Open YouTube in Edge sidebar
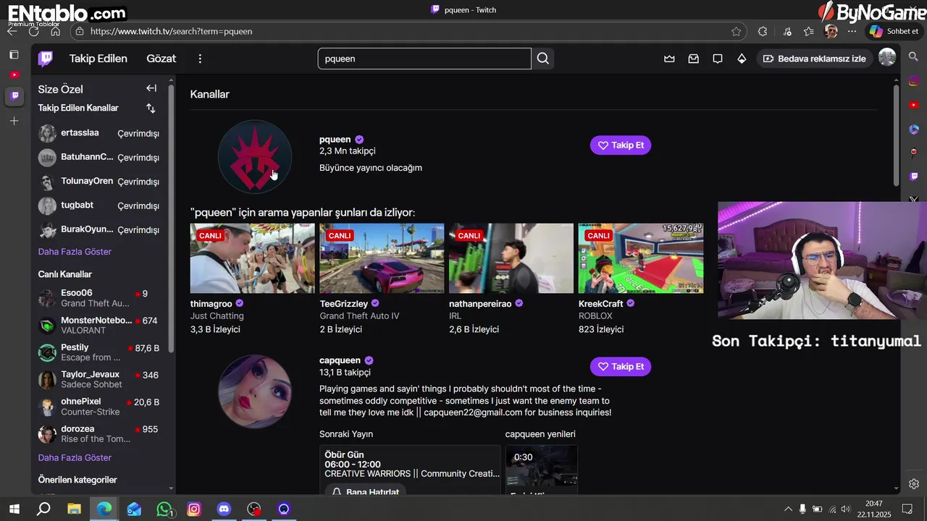Viewport: 927px width, 521px height. tap(914, 106)
